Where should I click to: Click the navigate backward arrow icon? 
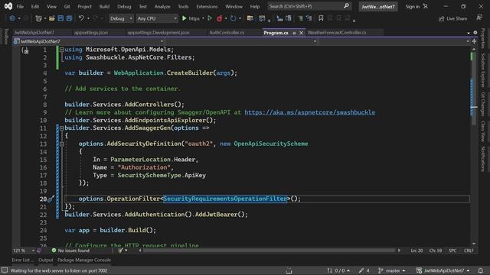pyautogui.click(x=12, y=18)
